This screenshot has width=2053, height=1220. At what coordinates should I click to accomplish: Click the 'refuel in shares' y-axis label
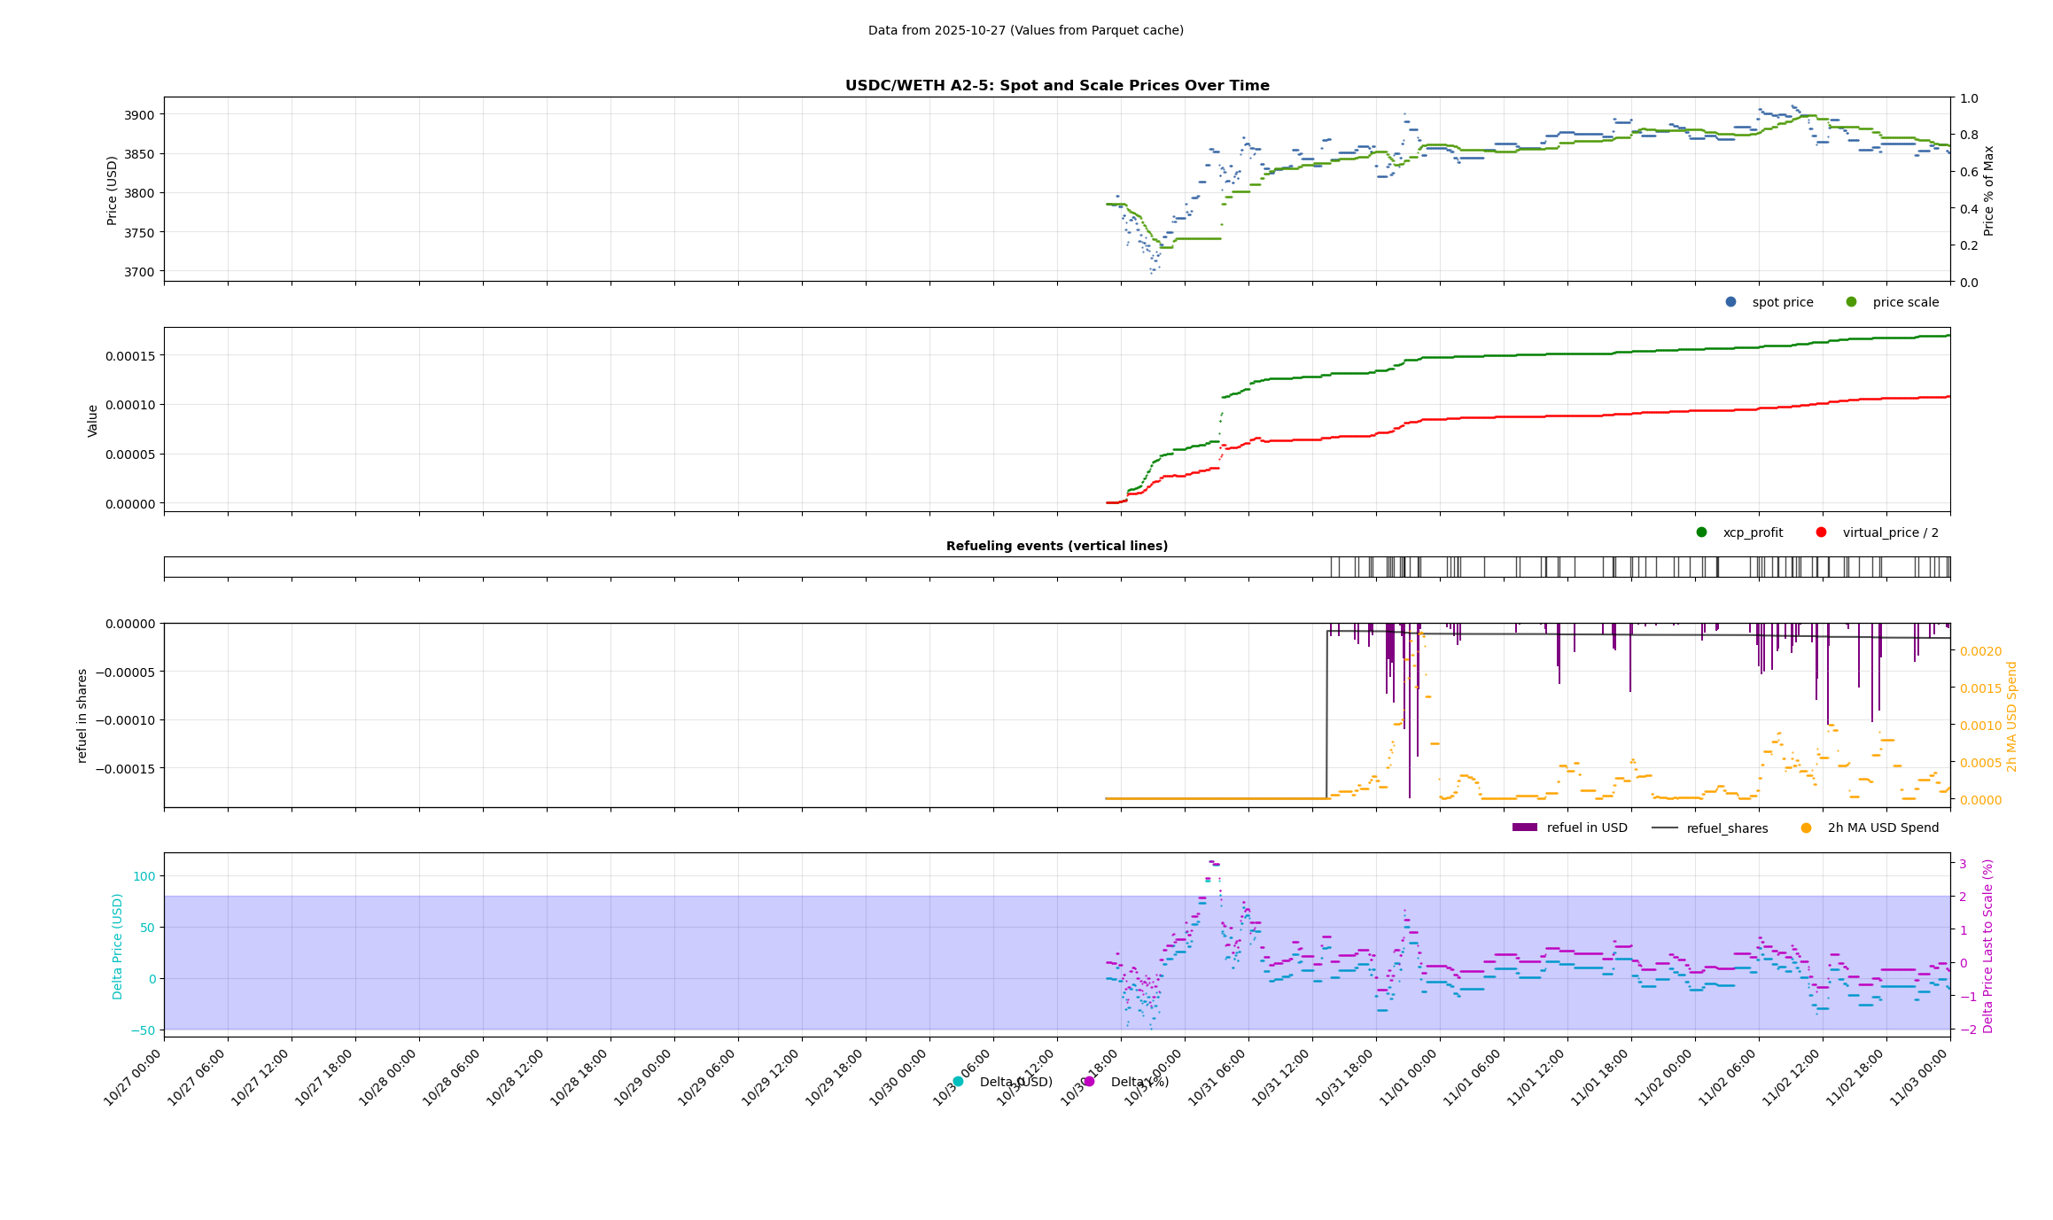(82, 716)
